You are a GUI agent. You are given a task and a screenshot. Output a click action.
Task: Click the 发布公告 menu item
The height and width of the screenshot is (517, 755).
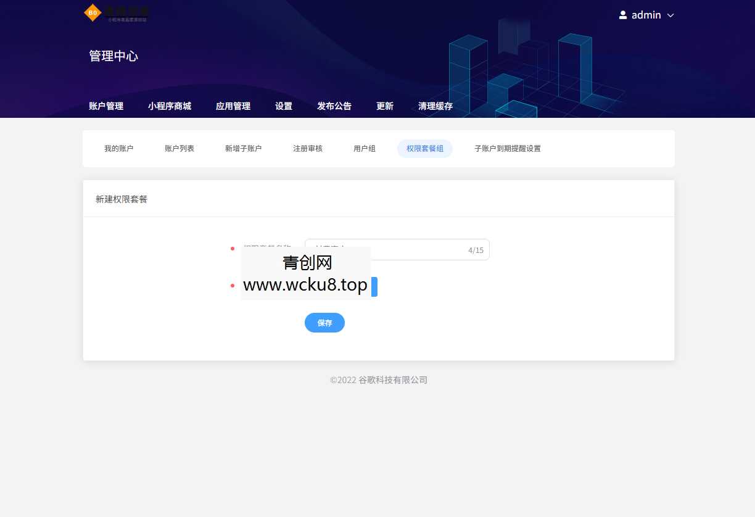[334, 105]
